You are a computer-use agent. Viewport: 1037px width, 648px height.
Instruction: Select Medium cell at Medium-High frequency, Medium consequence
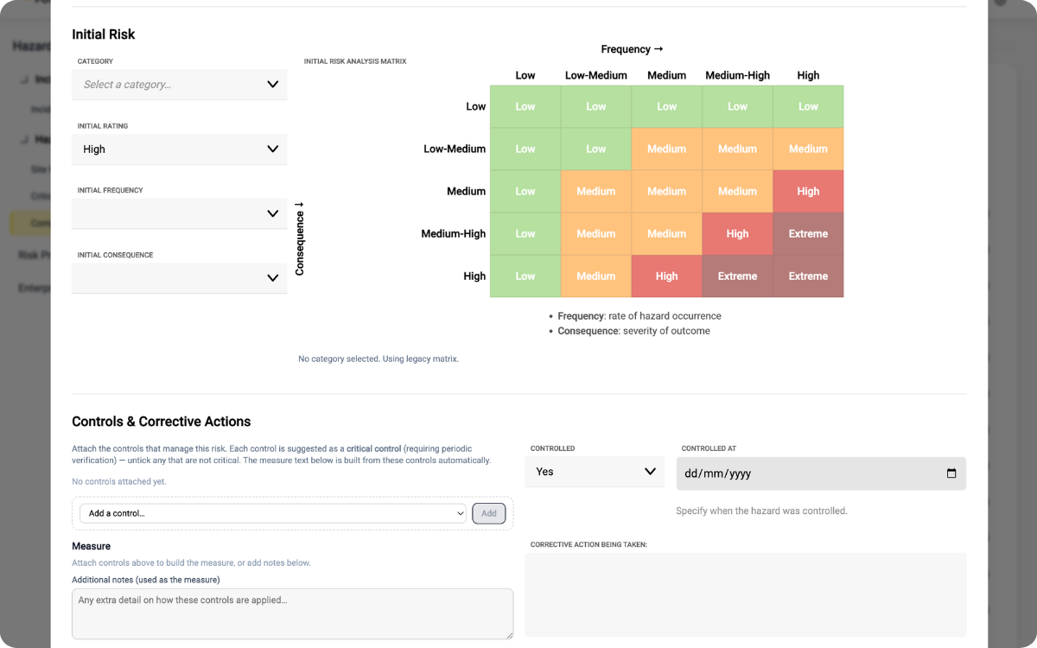coord(737,192)
